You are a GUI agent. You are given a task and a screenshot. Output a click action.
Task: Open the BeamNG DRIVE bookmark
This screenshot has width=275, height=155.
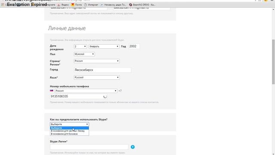(142, 5)
